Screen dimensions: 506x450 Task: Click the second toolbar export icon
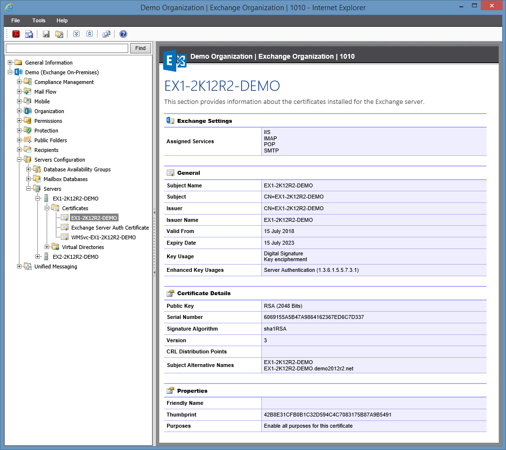click(29, 34)
